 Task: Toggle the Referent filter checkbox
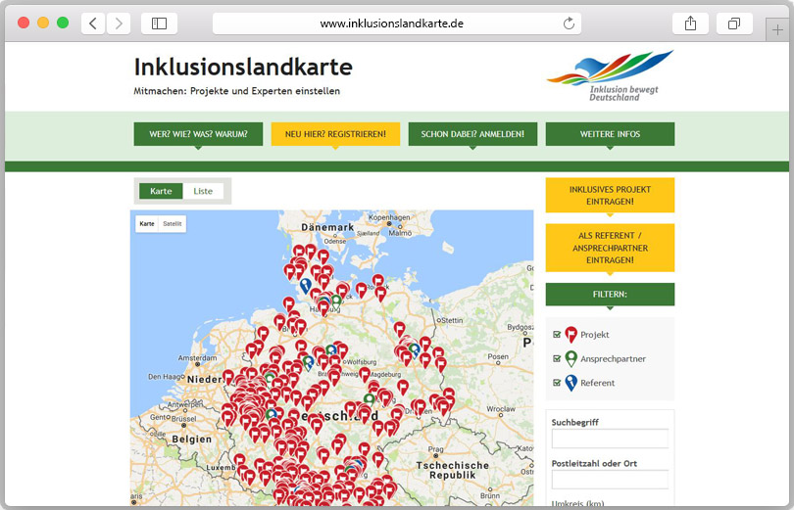coord(557,383)
